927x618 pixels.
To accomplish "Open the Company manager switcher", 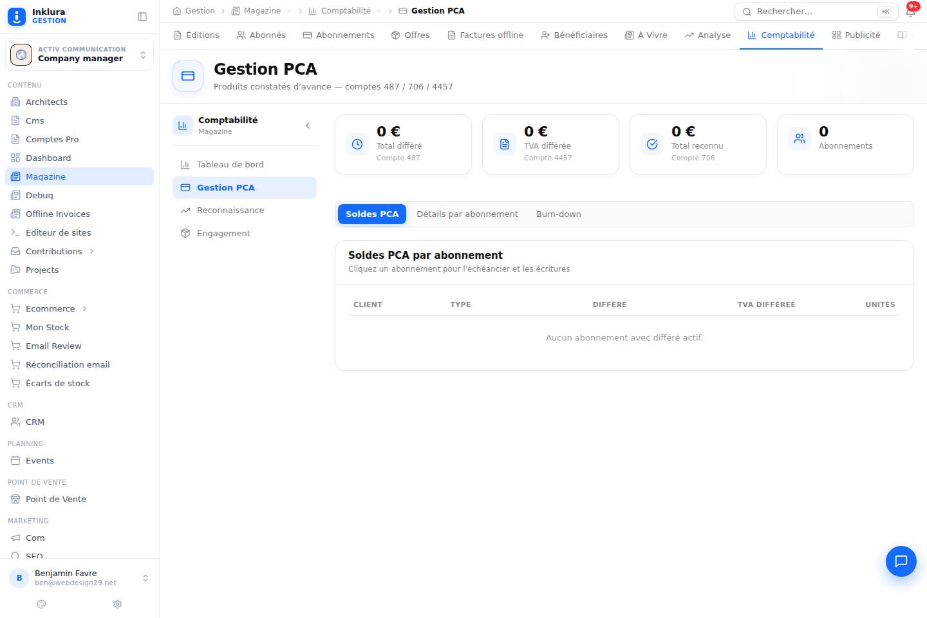I will [x=79, y=55].
